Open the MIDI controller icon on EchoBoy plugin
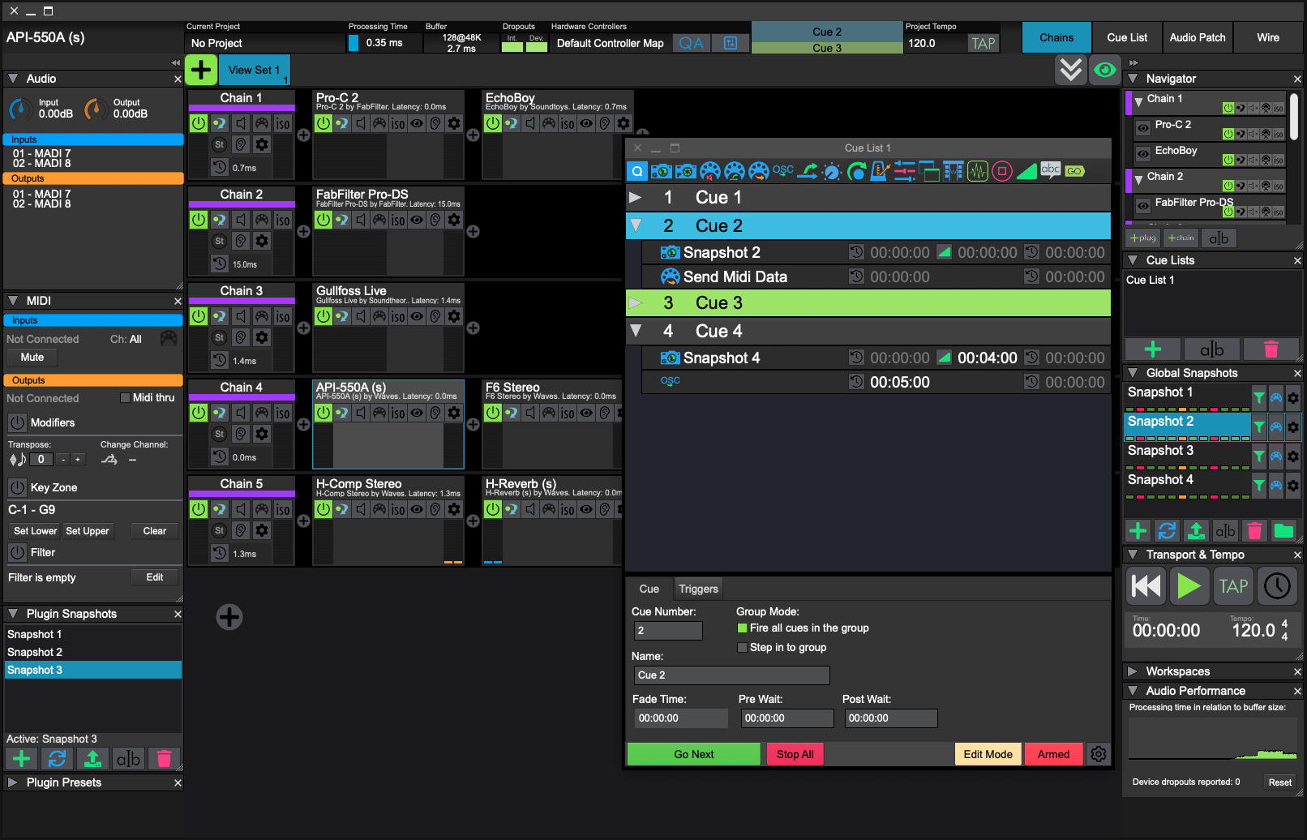The image size is (1307, 840). click(x=549, y=123)
